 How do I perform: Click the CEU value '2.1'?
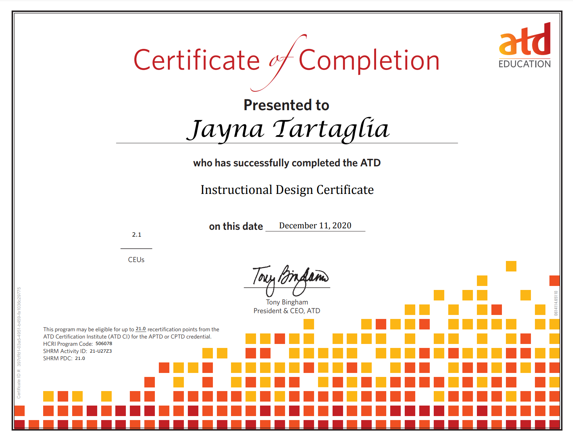click(136, 235)
